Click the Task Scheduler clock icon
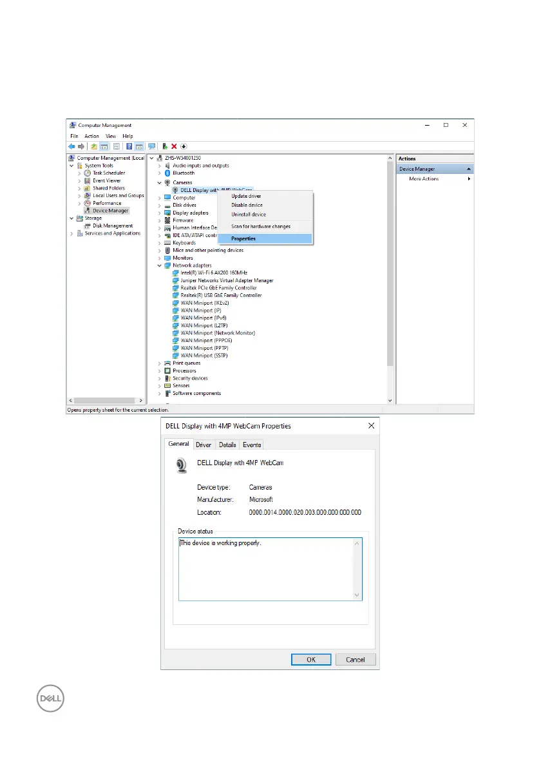Screen dimensions: 541x768 pos(87,173)
